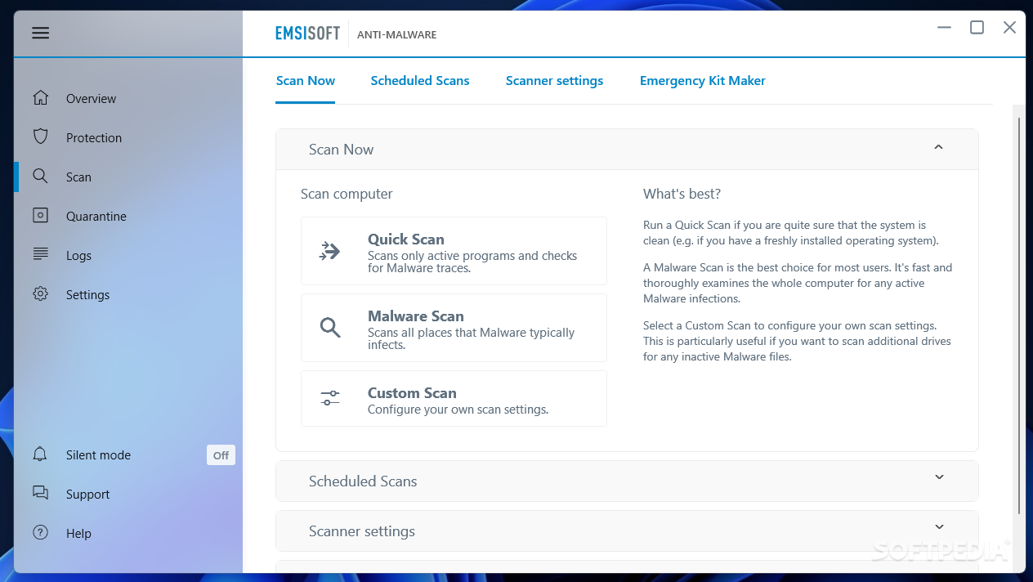Maximize the Emsisoft window
1033x582 pixels.
pos(977,28)
